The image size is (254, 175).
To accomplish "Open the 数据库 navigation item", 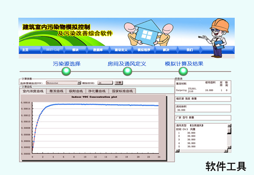I will pos(98,50).
